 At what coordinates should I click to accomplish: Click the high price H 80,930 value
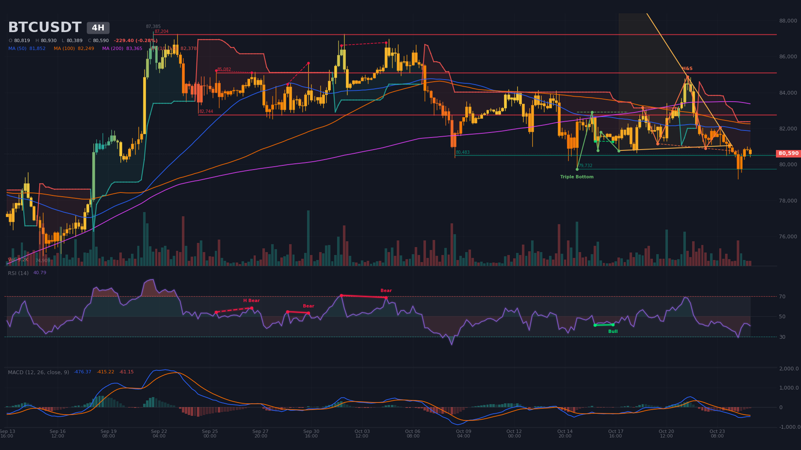[46, 41]
